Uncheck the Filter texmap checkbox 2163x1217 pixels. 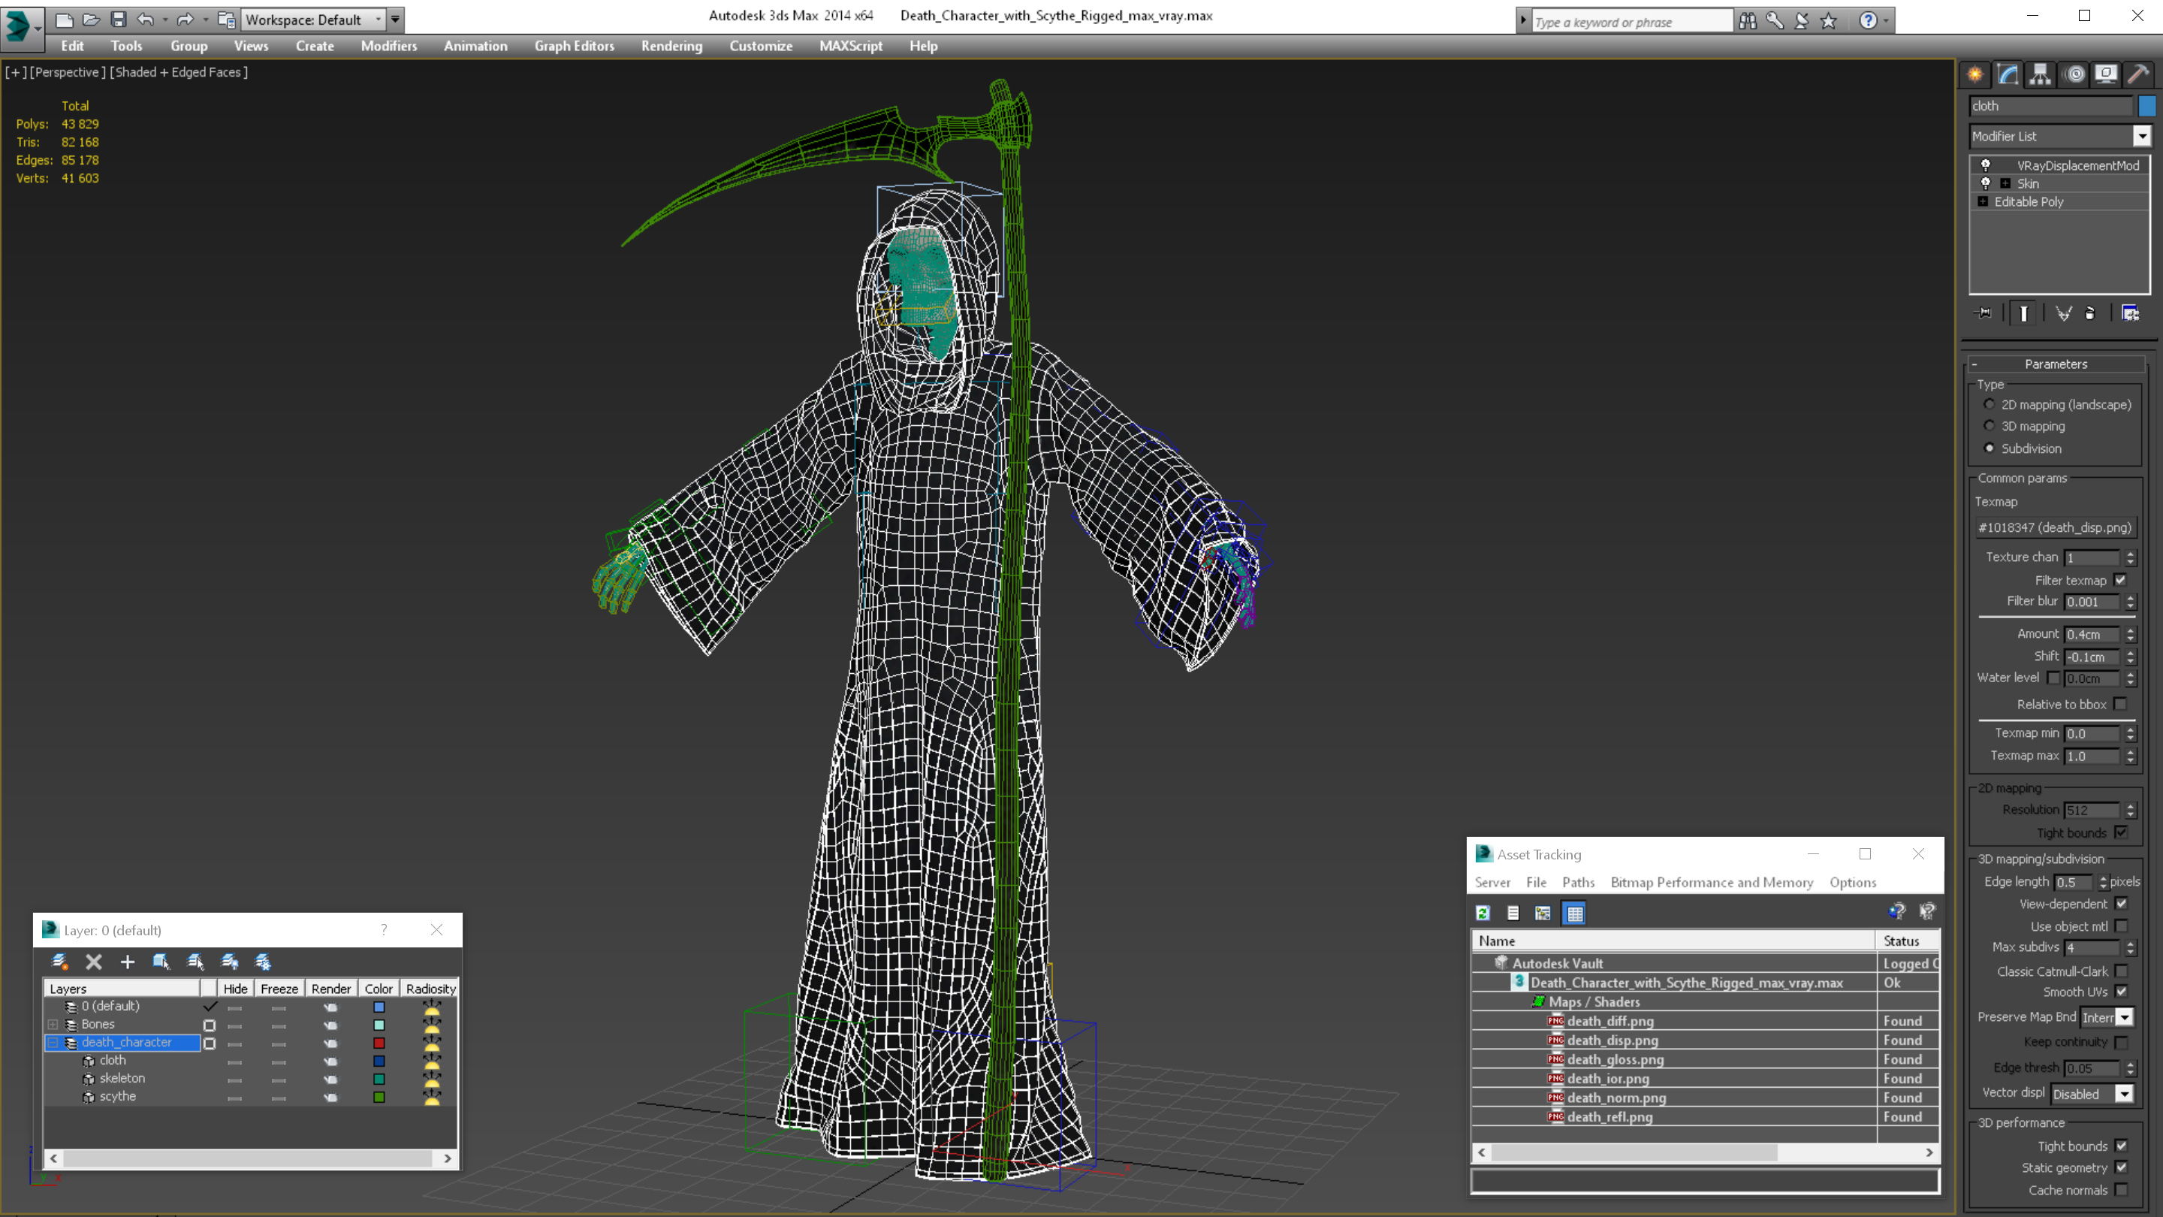click(x=2121, y=581)
